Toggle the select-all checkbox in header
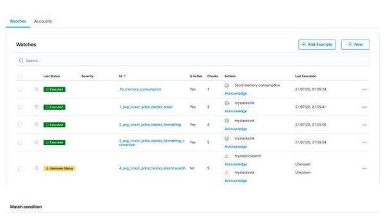Viewport: 385px width, 217px height. (20, 76)
